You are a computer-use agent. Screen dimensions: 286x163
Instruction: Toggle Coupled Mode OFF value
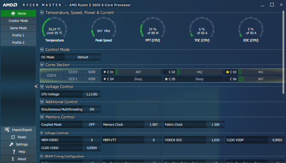(92, 125)
